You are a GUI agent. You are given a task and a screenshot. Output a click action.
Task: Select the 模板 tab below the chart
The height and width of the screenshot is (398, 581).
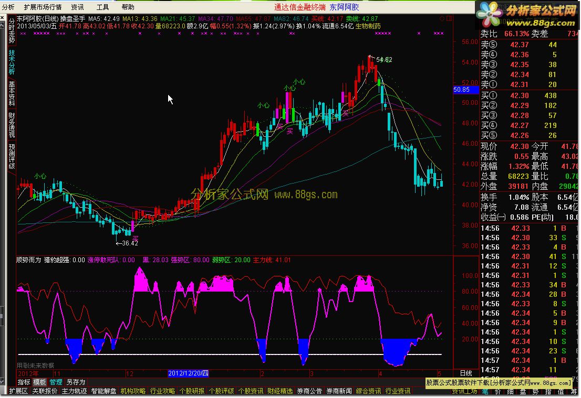coord(39,382)
